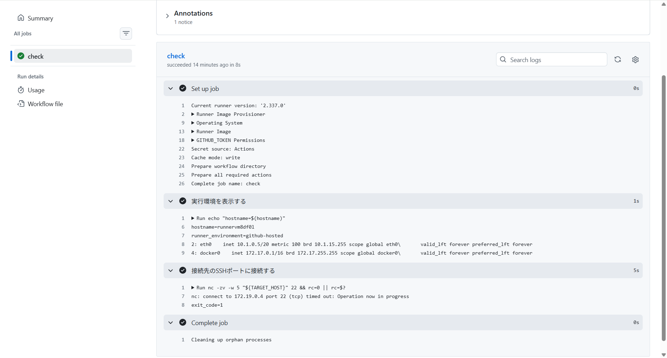Go to the Summary page
Image resolution: width=667 pixels, height=358 pixels.
40,18
